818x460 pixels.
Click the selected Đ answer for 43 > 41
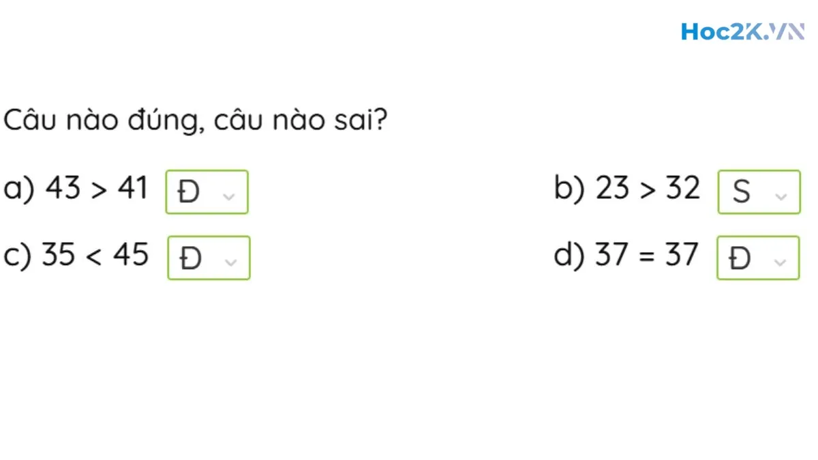point(189,194)
